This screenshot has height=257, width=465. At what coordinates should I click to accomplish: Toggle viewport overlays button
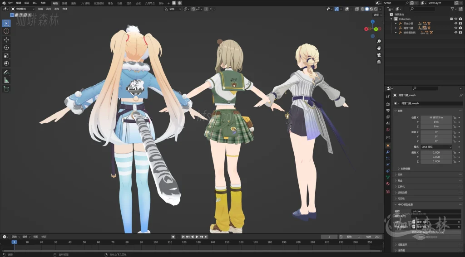pyautogui.click(x=346, y=9)
